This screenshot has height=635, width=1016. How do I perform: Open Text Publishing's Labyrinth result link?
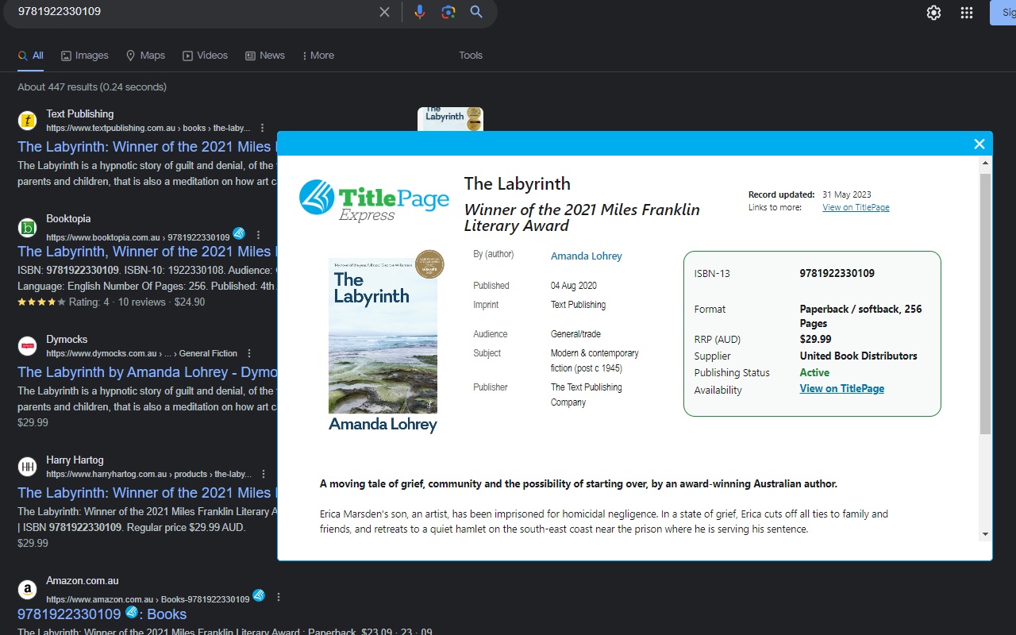[x=147, y=147]
